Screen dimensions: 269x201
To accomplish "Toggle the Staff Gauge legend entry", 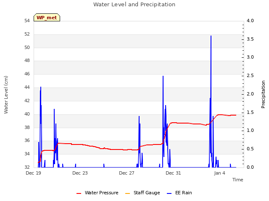I will 142,193.
